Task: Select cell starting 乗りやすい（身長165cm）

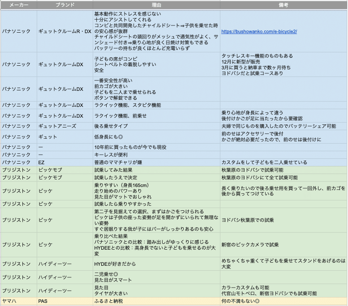Action: (156, 191)
